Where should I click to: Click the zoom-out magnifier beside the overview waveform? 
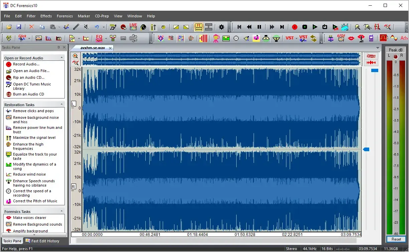pos(76,62)
